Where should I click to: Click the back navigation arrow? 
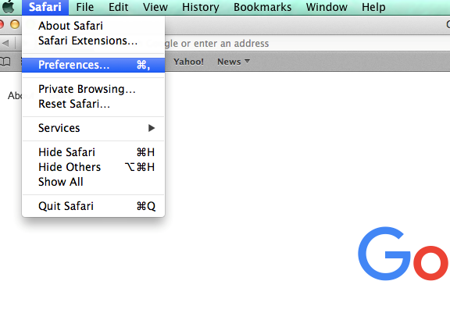(x=5, y=44)
